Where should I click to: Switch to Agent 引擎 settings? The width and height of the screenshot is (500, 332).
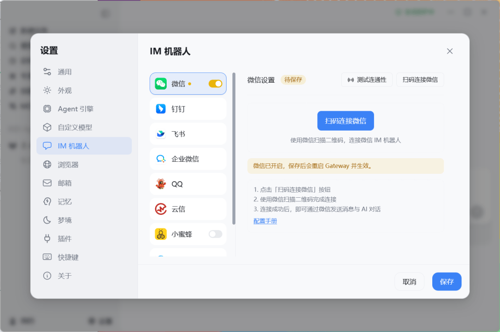(84, 109)
